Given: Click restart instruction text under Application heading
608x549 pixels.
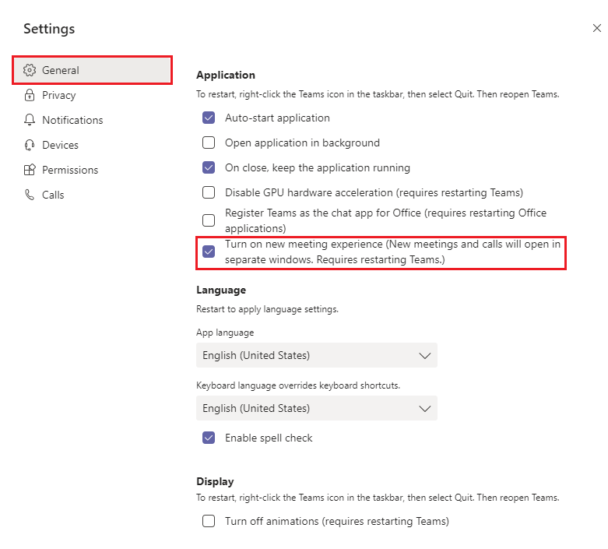Looking at the screenshot, I should coord(378,94).
